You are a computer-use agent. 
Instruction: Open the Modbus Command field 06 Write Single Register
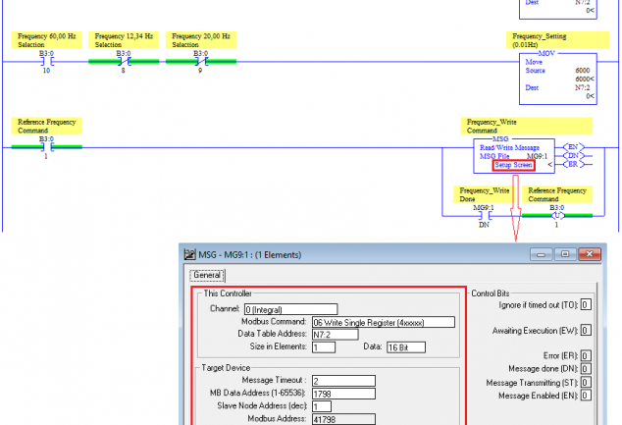[384, 322]
